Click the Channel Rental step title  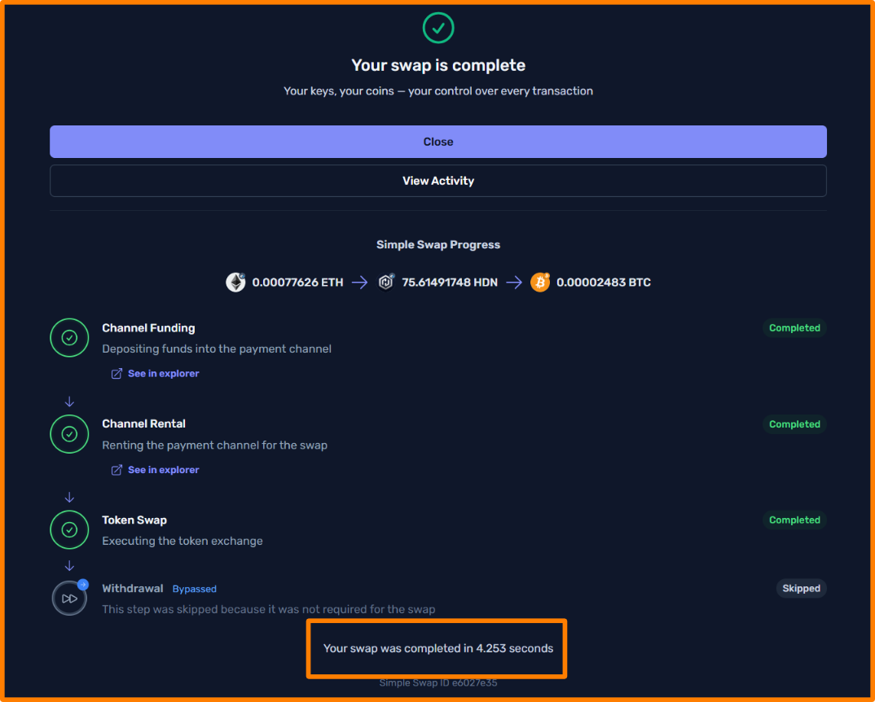143,423
